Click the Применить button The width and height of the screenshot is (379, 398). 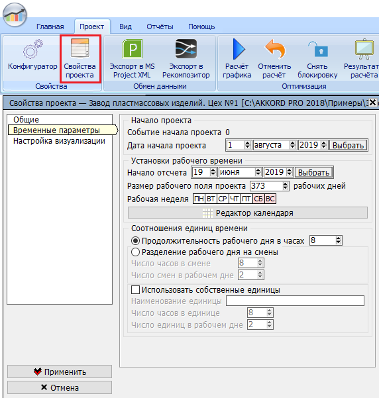coord(60,372)
